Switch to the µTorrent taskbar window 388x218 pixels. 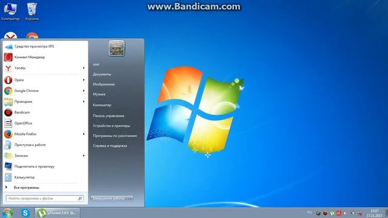pyautogui.click(x=58, y=213)
